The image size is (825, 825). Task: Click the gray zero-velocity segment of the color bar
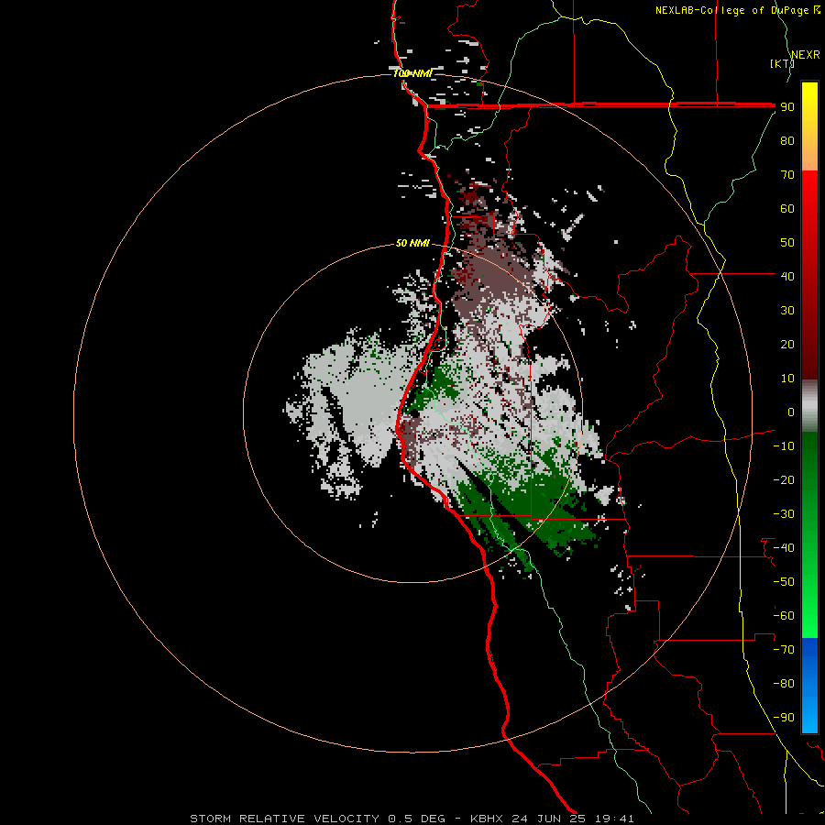pyautogui.click(x=809, y=406)
